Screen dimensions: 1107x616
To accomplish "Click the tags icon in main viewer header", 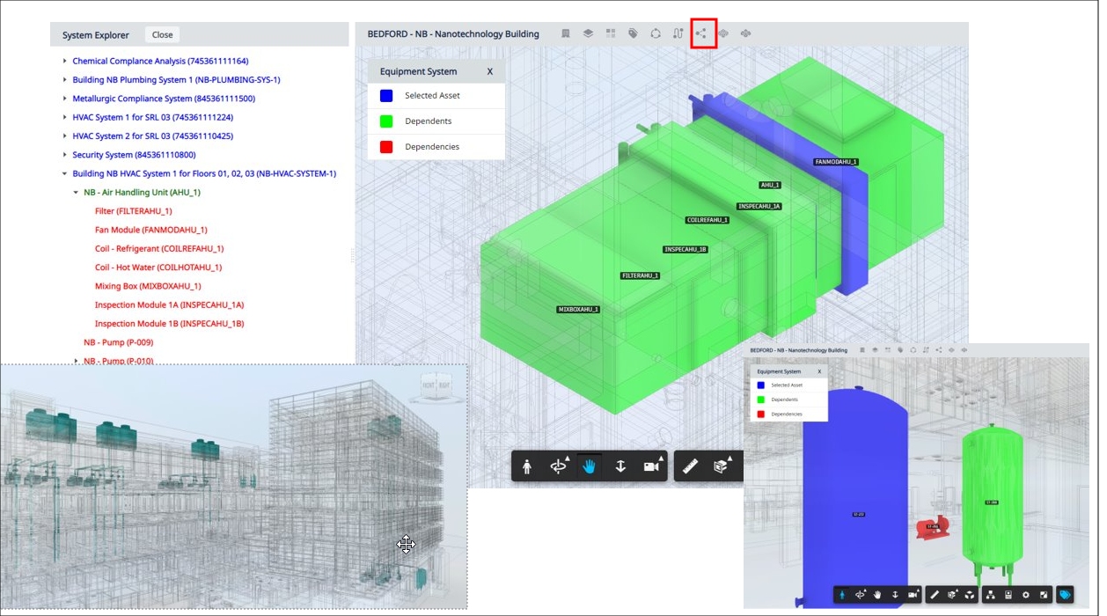I will pyautogui.click(x=633, y=33).
